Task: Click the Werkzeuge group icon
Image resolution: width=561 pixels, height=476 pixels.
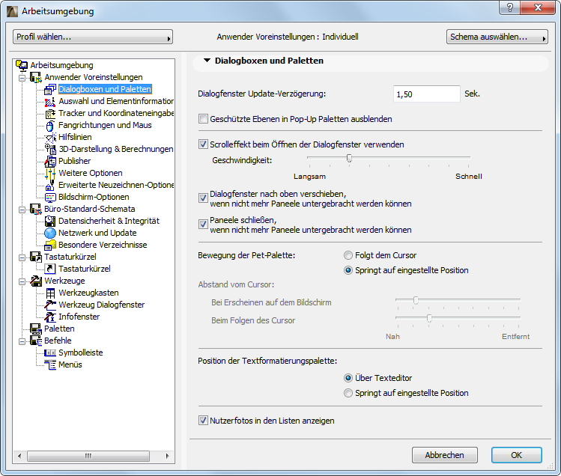Action: pos(36,281)
